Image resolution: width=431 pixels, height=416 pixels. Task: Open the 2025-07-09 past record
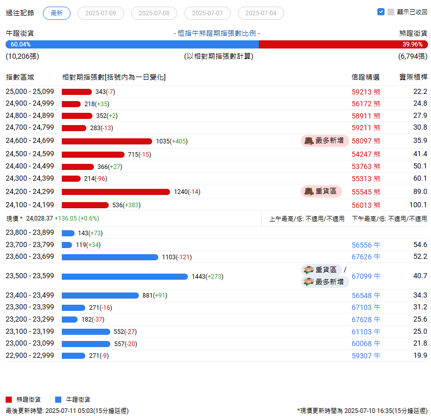(101, 13)
